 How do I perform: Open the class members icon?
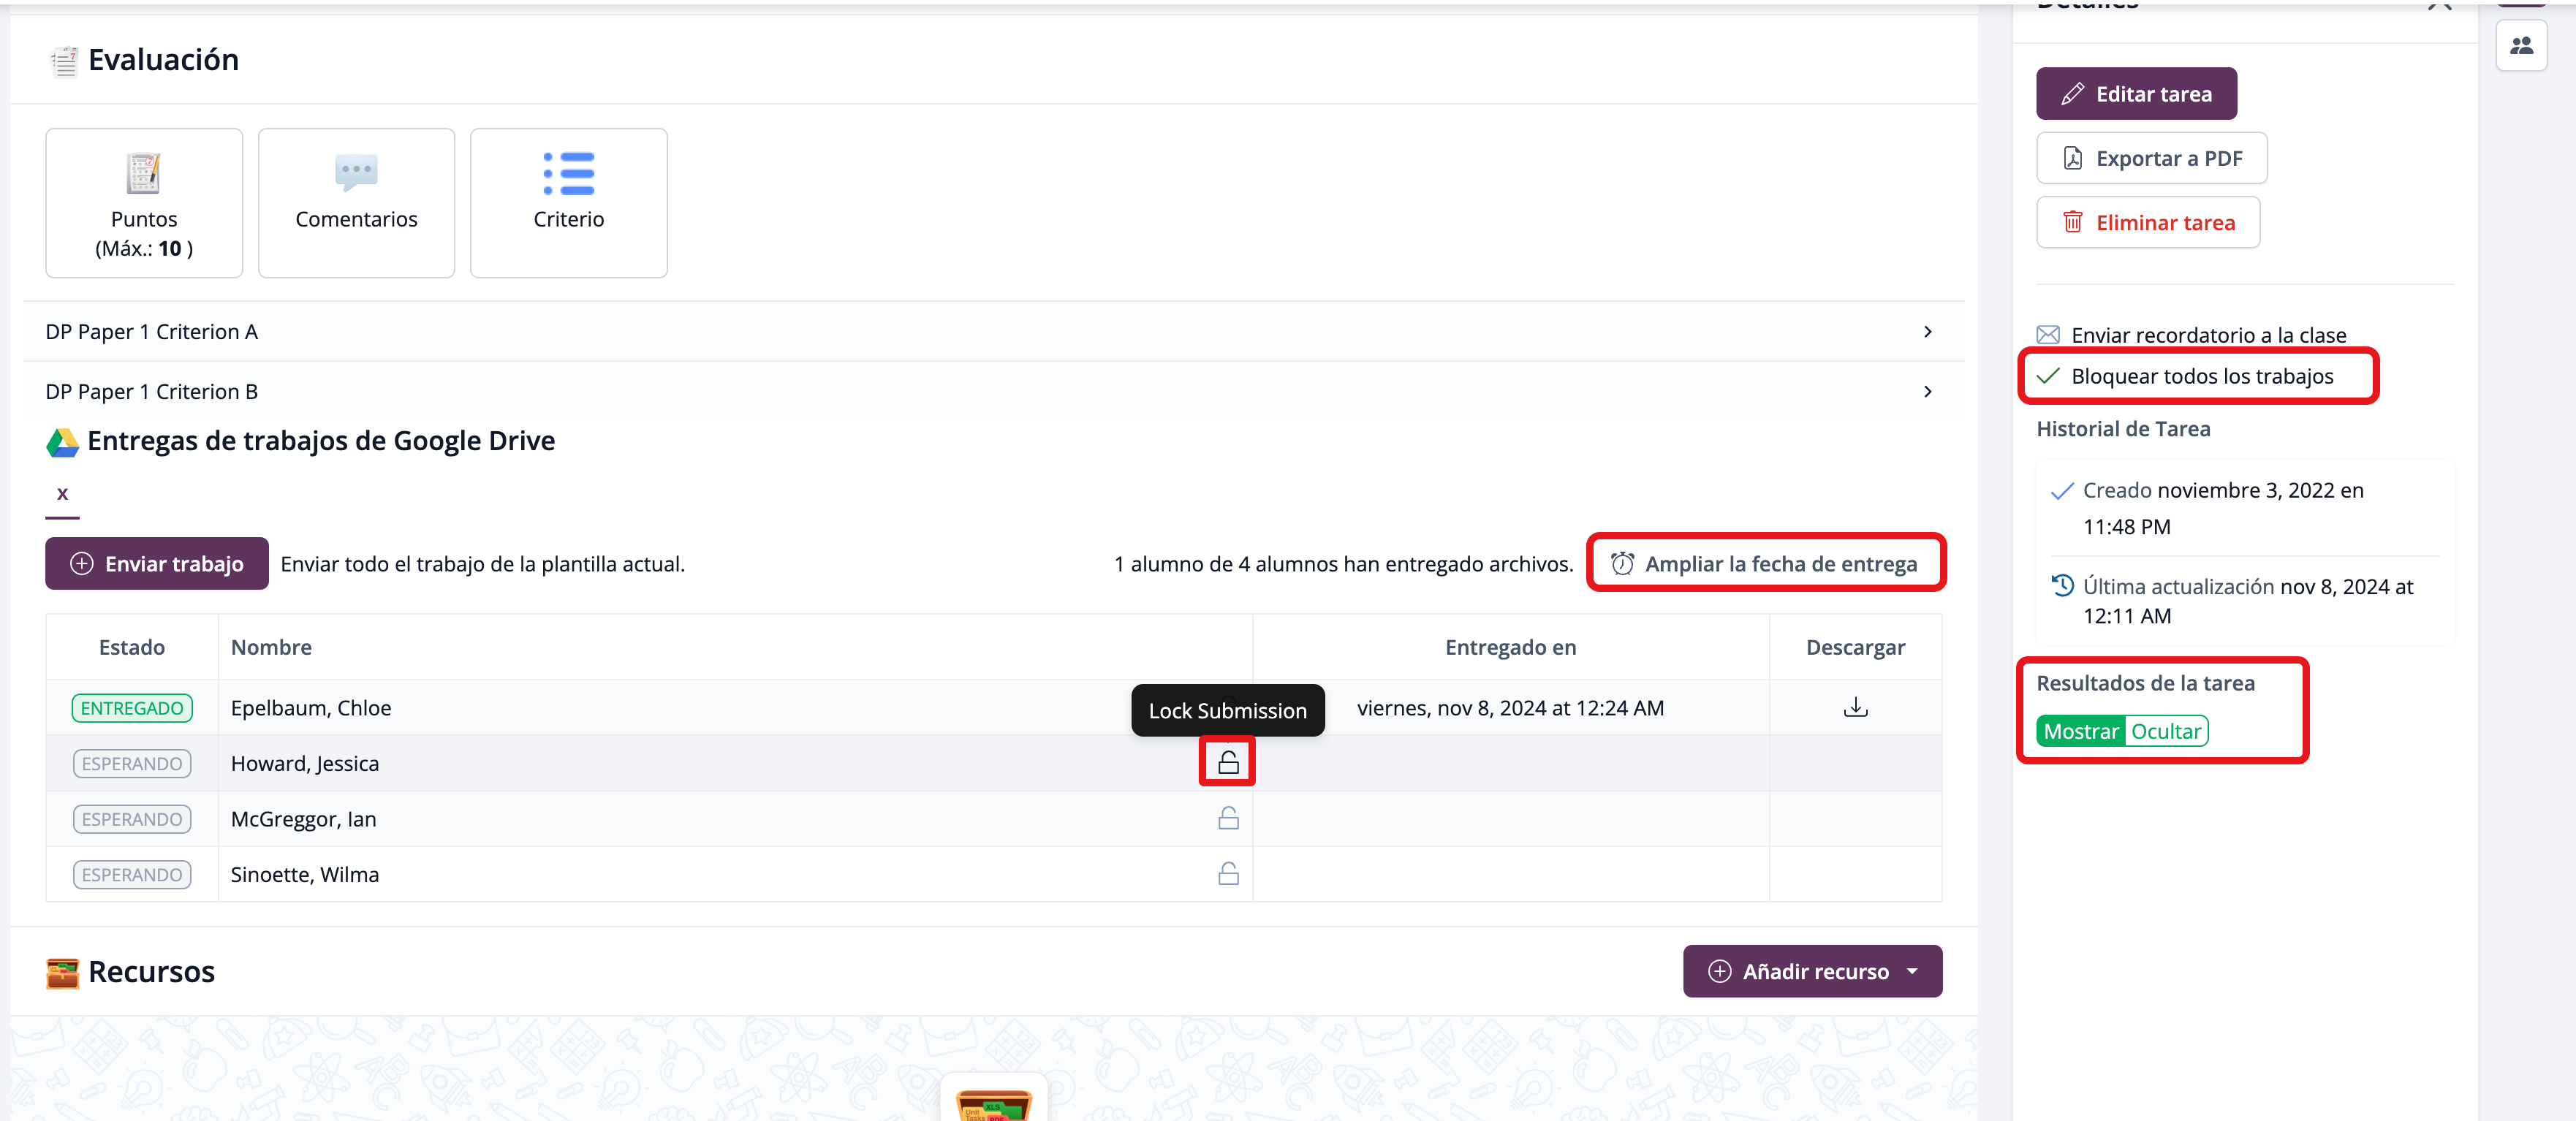2521,46
